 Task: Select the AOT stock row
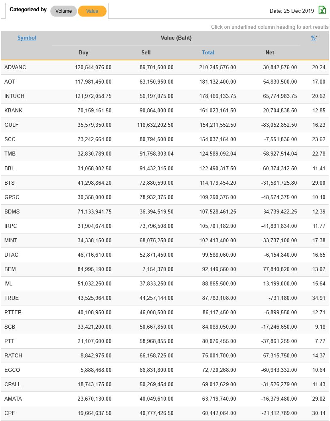click(x=10, y=82)
